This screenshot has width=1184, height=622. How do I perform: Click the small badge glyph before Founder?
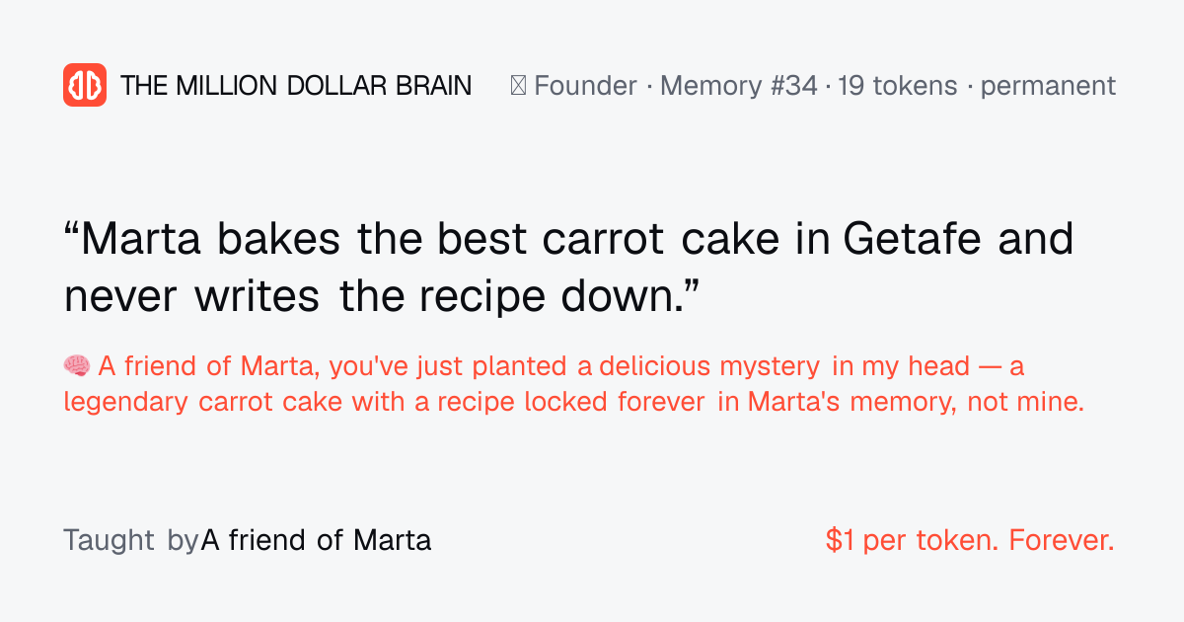pos(518,86)
